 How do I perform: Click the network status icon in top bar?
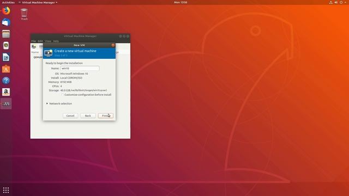(x=331, y=2)
